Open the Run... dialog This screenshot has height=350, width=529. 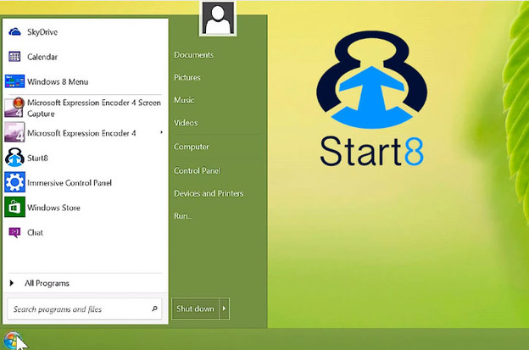[183, 216]
